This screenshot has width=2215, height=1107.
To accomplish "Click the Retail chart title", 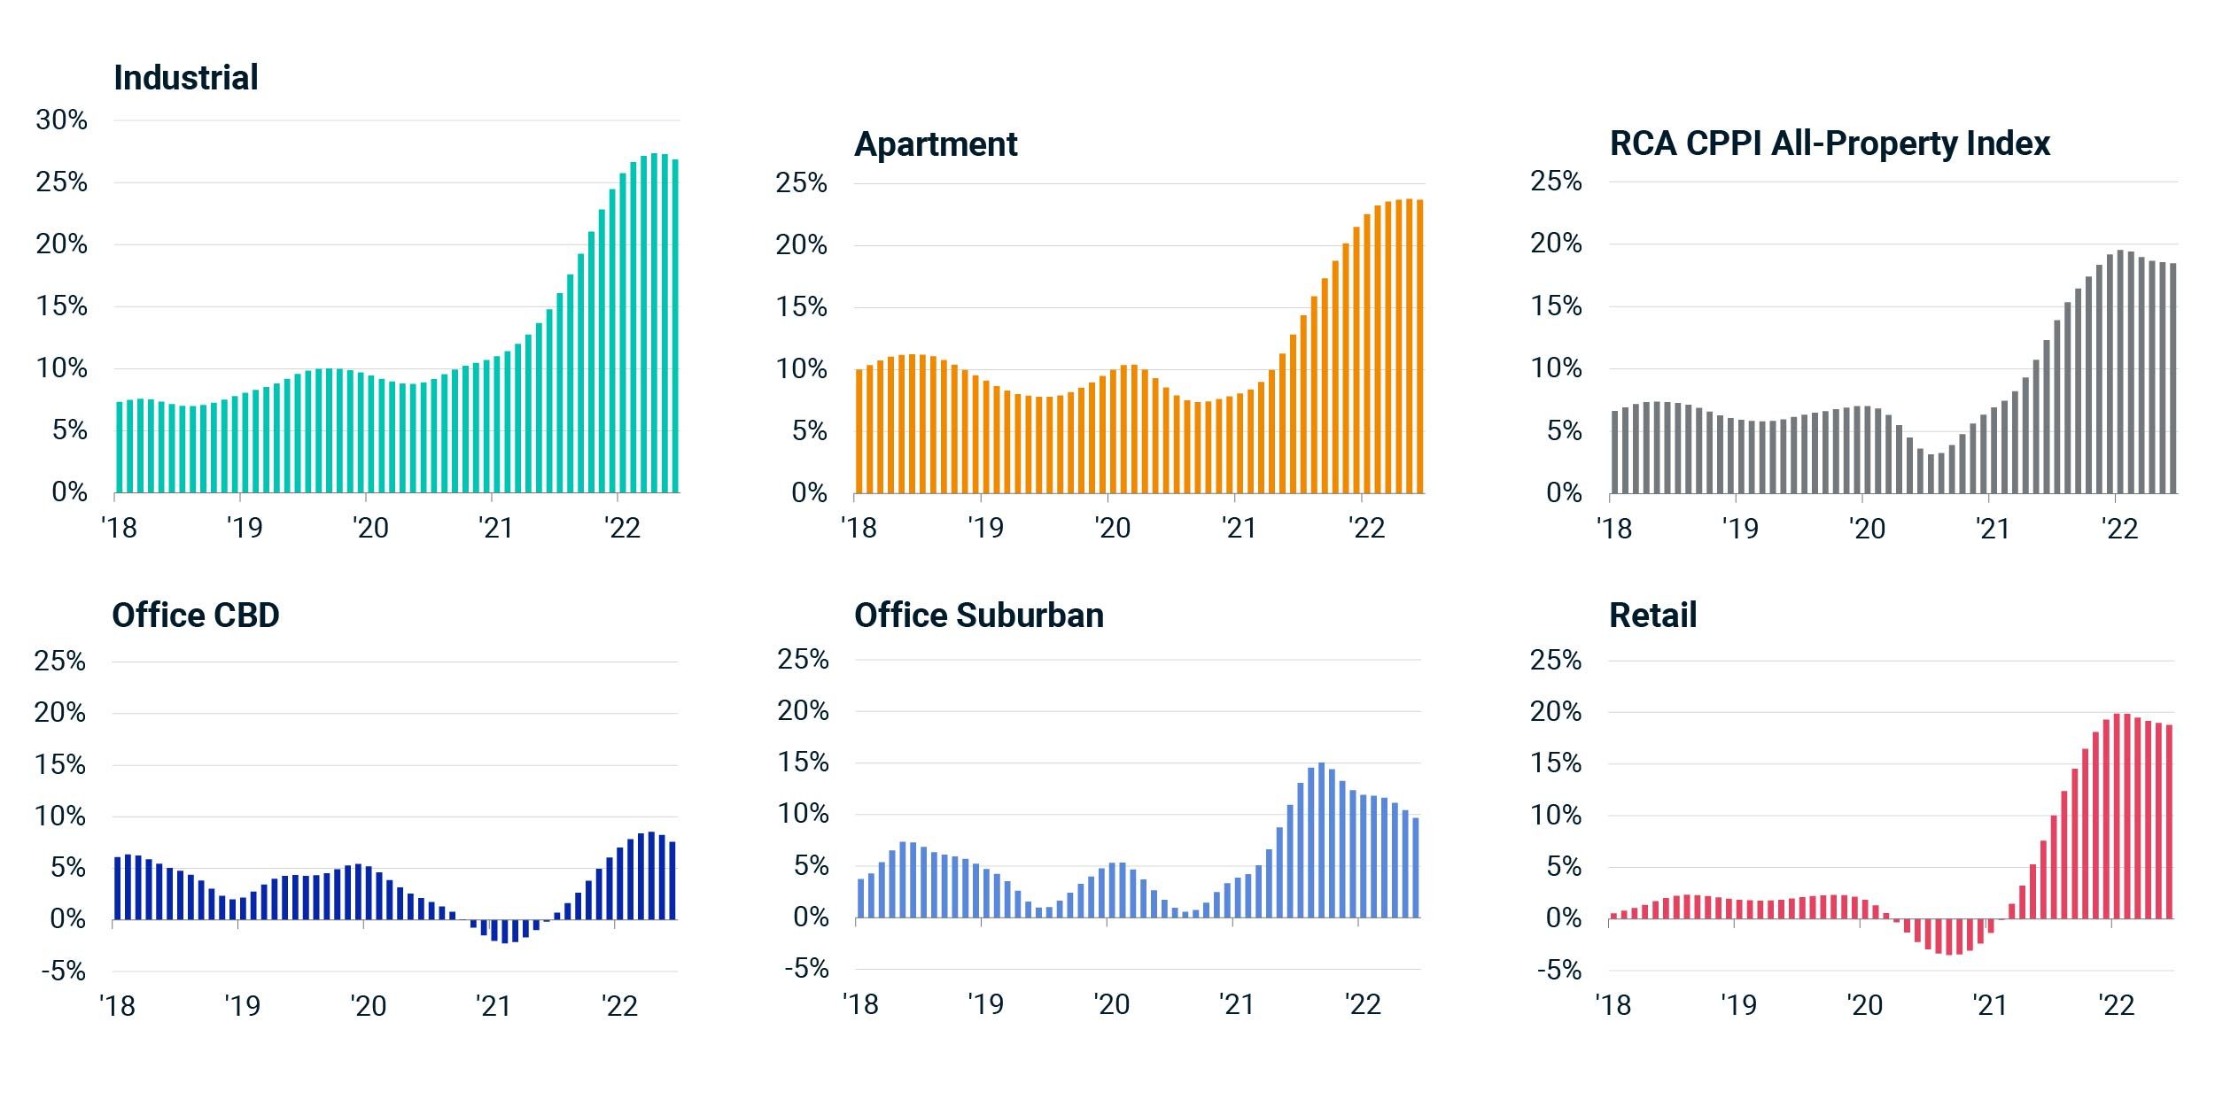I will tap(1653, 615).
